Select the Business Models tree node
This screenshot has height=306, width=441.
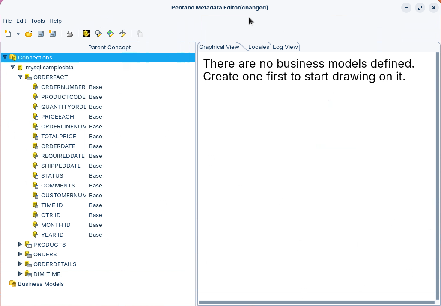click(x=41, y=284)
